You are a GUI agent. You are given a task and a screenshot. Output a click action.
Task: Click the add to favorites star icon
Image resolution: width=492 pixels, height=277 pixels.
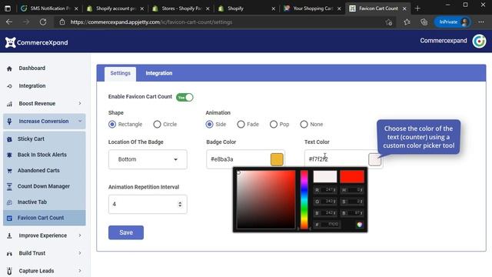point(389,22)
